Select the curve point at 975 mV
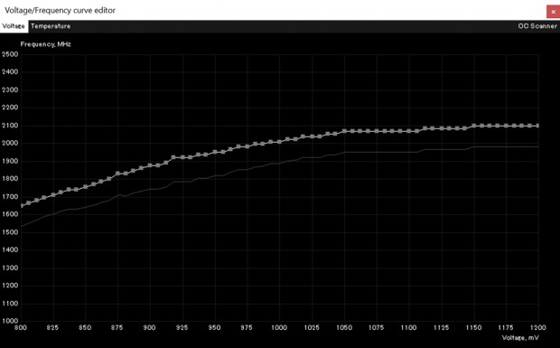Image resolution: width=560 pixels, height=348 pixels. pos(247,146)
